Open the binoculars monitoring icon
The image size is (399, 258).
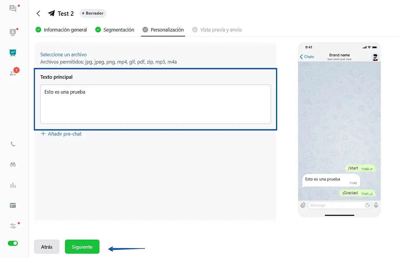(13, 164)
